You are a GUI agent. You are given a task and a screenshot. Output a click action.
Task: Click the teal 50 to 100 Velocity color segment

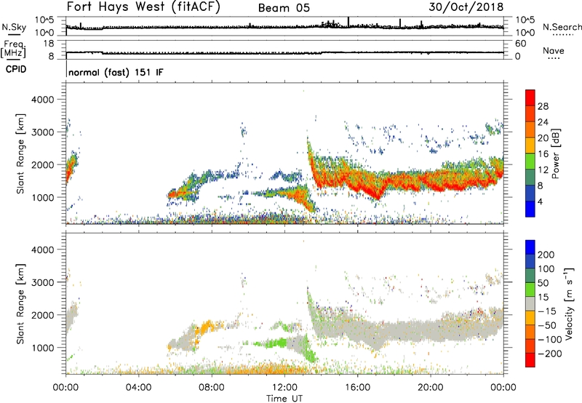coord(530,276)
